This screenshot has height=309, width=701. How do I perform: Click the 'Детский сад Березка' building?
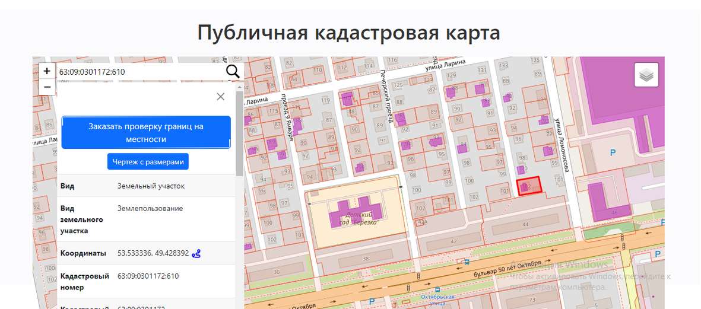click(356, 214)
